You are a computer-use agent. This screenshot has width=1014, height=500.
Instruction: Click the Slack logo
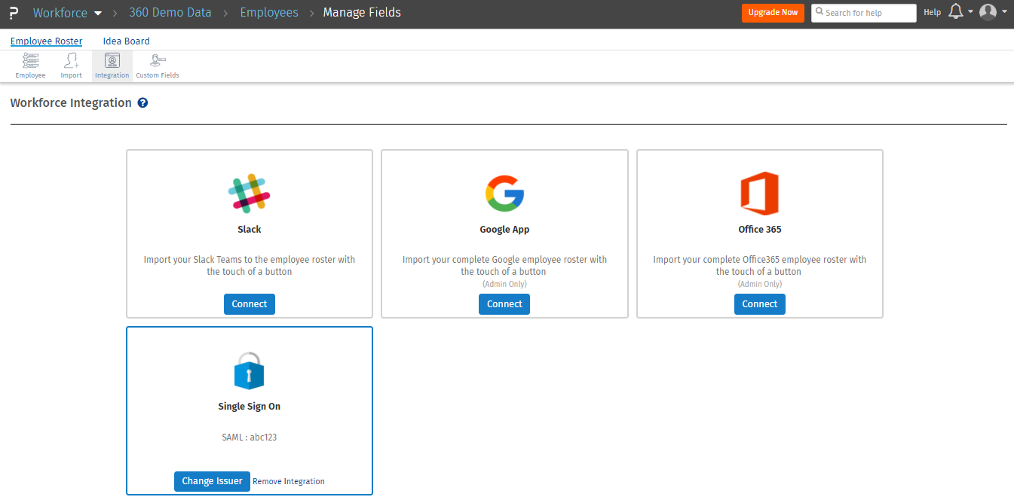point(249,193)
